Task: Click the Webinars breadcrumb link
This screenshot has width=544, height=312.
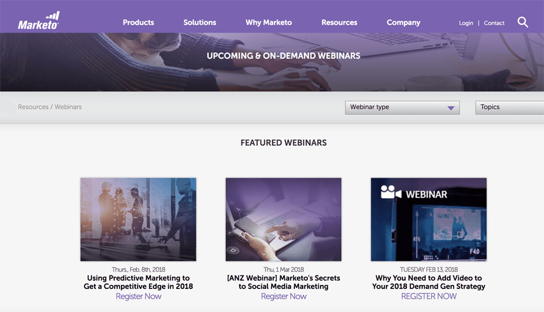Action: pos(68,107)
